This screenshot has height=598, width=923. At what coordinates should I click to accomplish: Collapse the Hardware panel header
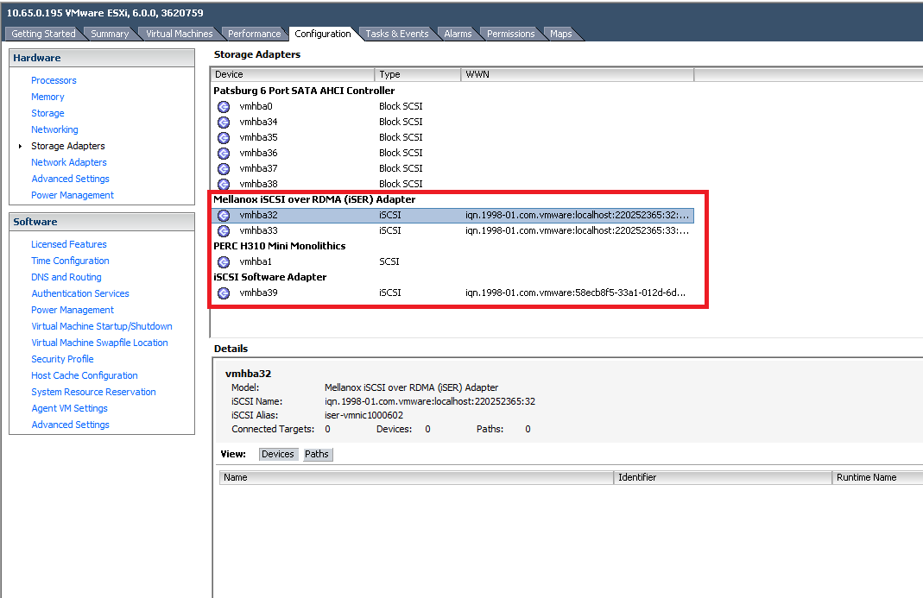tap(102, 58)
